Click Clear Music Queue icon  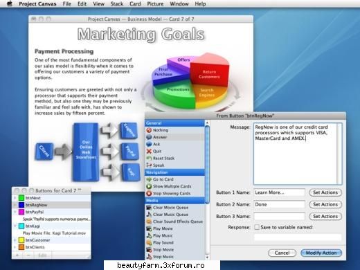149,215
